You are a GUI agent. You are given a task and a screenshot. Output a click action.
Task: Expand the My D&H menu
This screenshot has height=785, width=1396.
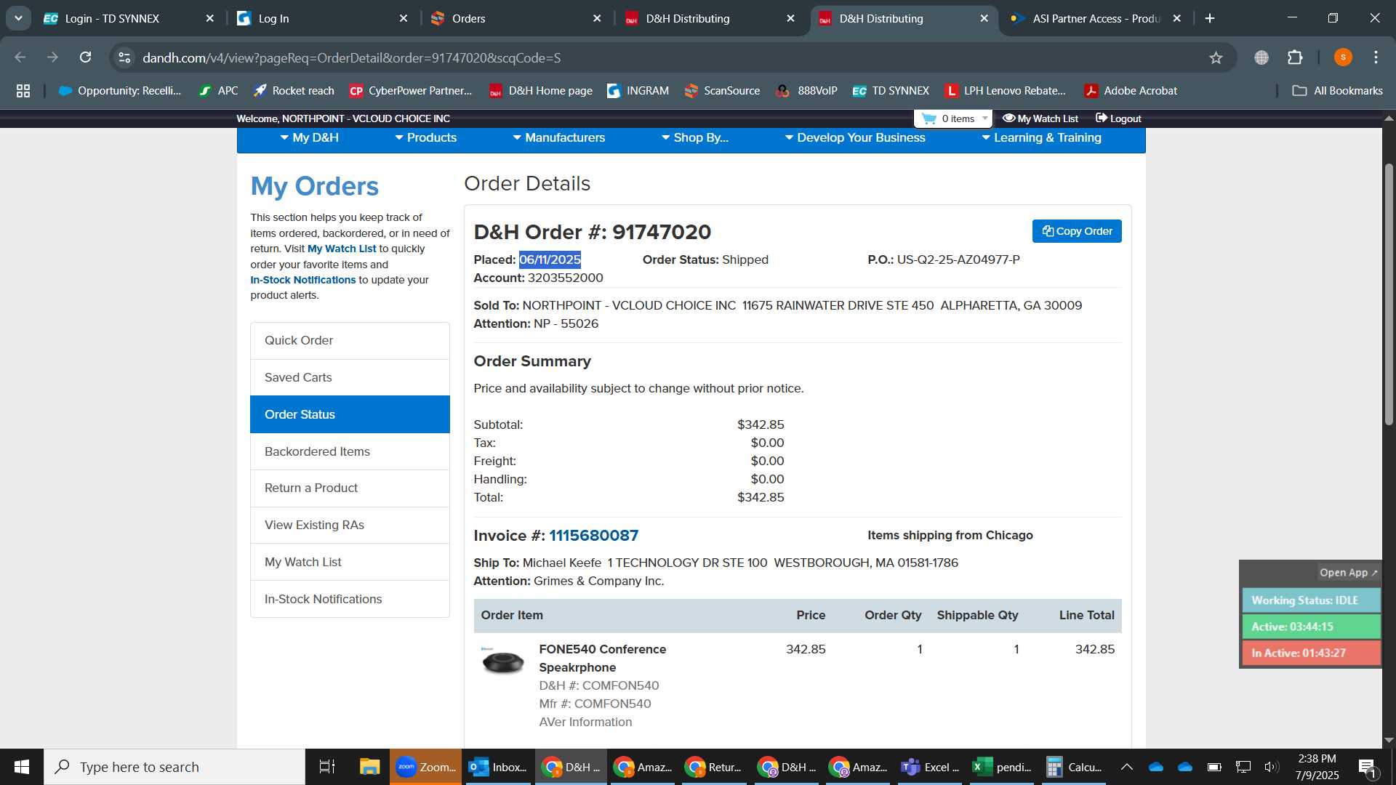310,137
